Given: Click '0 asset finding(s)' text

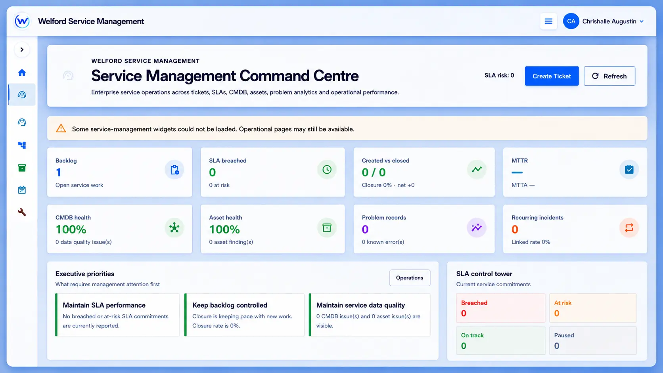Looking at the screenshot, I should pos(231,242).
